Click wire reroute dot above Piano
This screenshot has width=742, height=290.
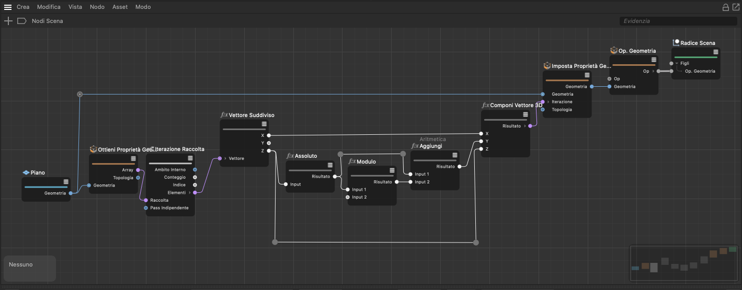click(x=80, y=94)
